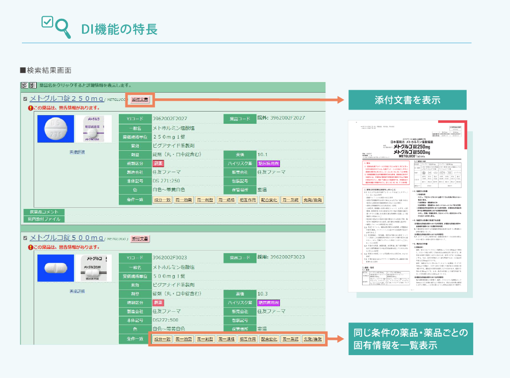
Task: Click the メトグルコ500 package photo thumbnail
Action: tap(94, 268)
